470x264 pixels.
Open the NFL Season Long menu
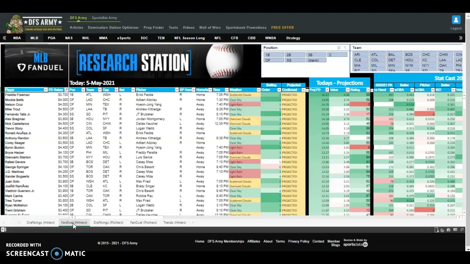189,38
